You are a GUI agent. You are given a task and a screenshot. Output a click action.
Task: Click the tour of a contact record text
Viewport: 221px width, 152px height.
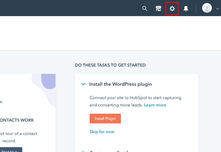pos(18,134)
